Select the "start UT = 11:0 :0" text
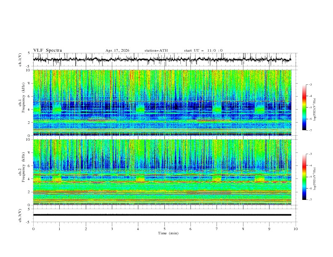The height and width of the screenshot is (257, 333). [203, 50]
